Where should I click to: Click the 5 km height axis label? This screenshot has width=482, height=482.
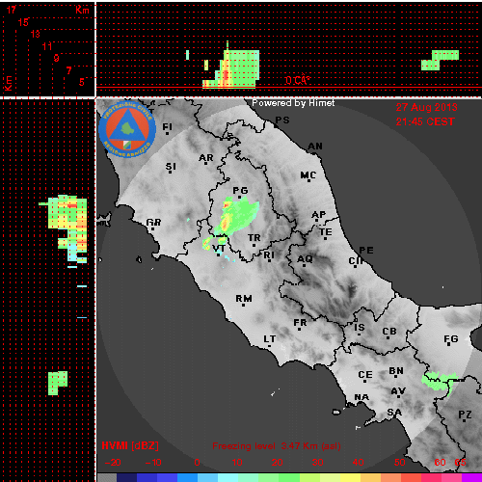(82, 82)
